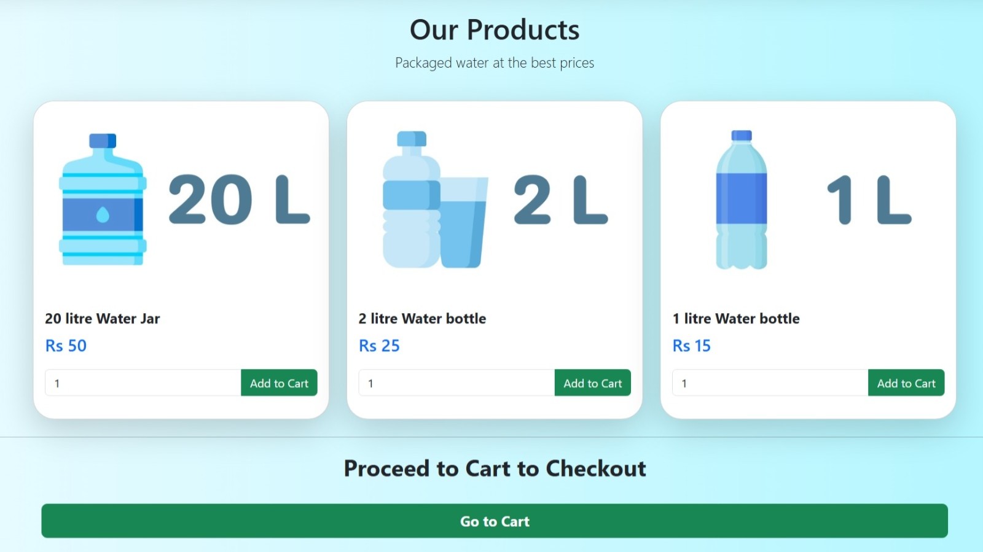Focus the quantity field for 2 litre bottle
Screen dimensions: 983x552
(x=456, y=383)
